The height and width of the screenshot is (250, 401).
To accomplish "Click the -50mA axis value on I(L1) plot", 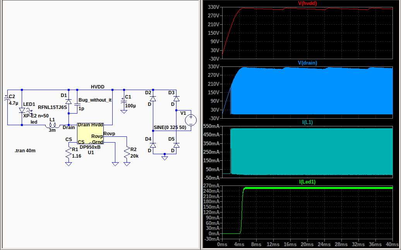I will click(x=211, y=178).
